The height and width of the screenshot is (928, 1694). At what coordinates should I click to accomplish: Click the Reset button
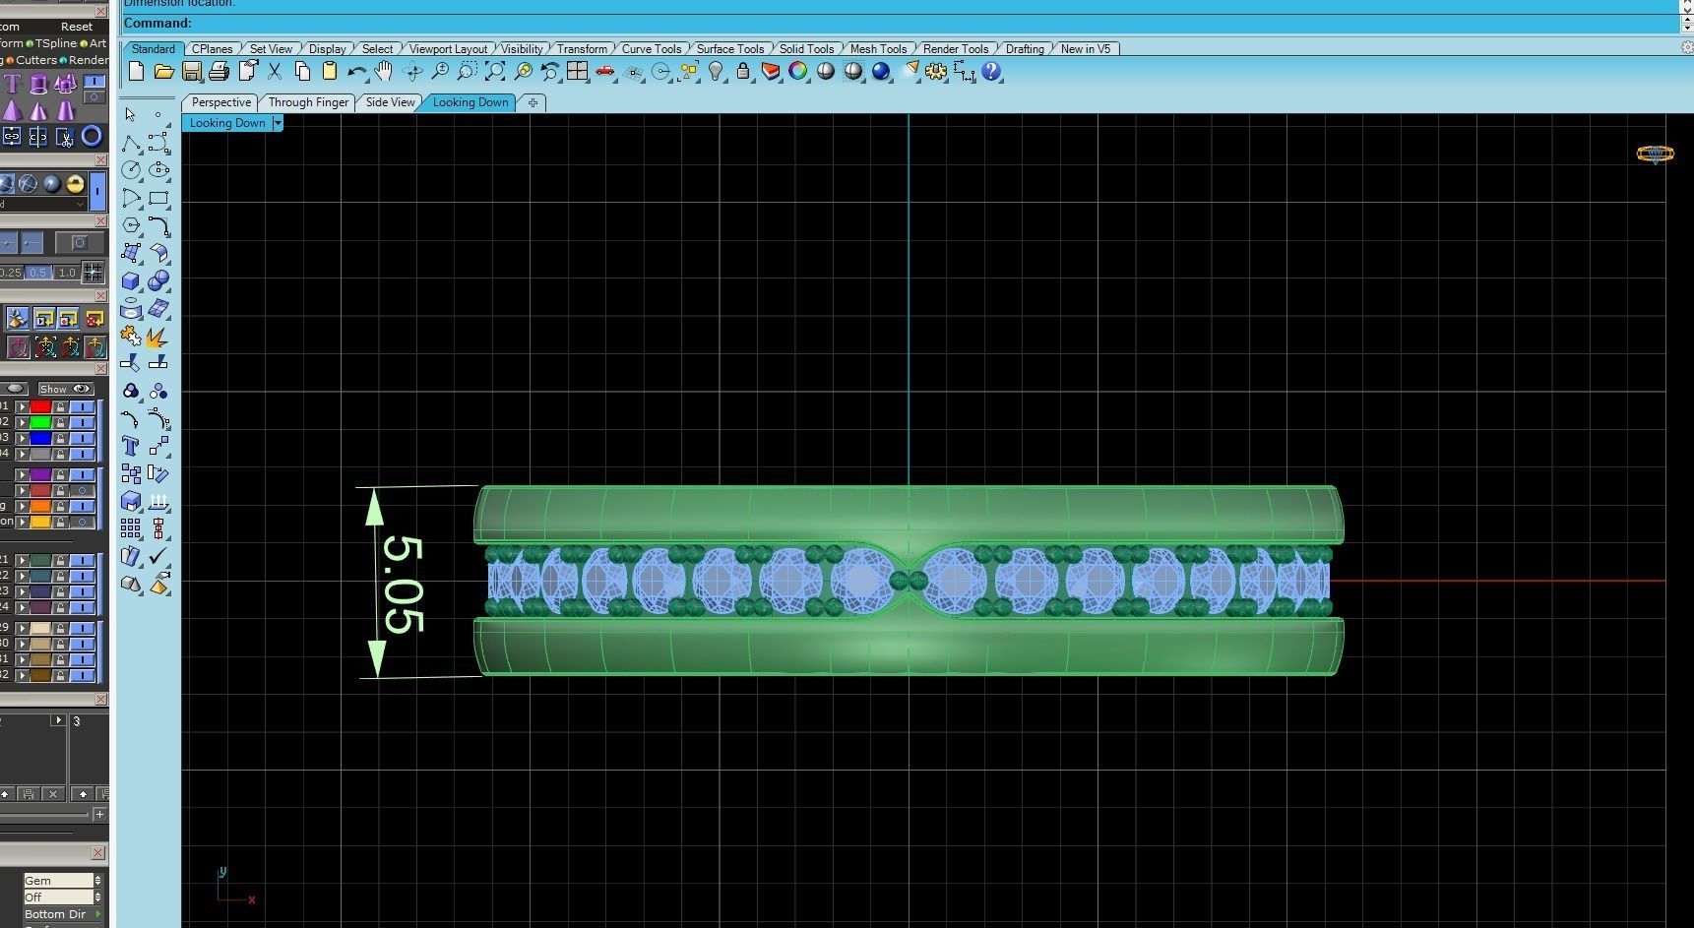click(77, 27)
